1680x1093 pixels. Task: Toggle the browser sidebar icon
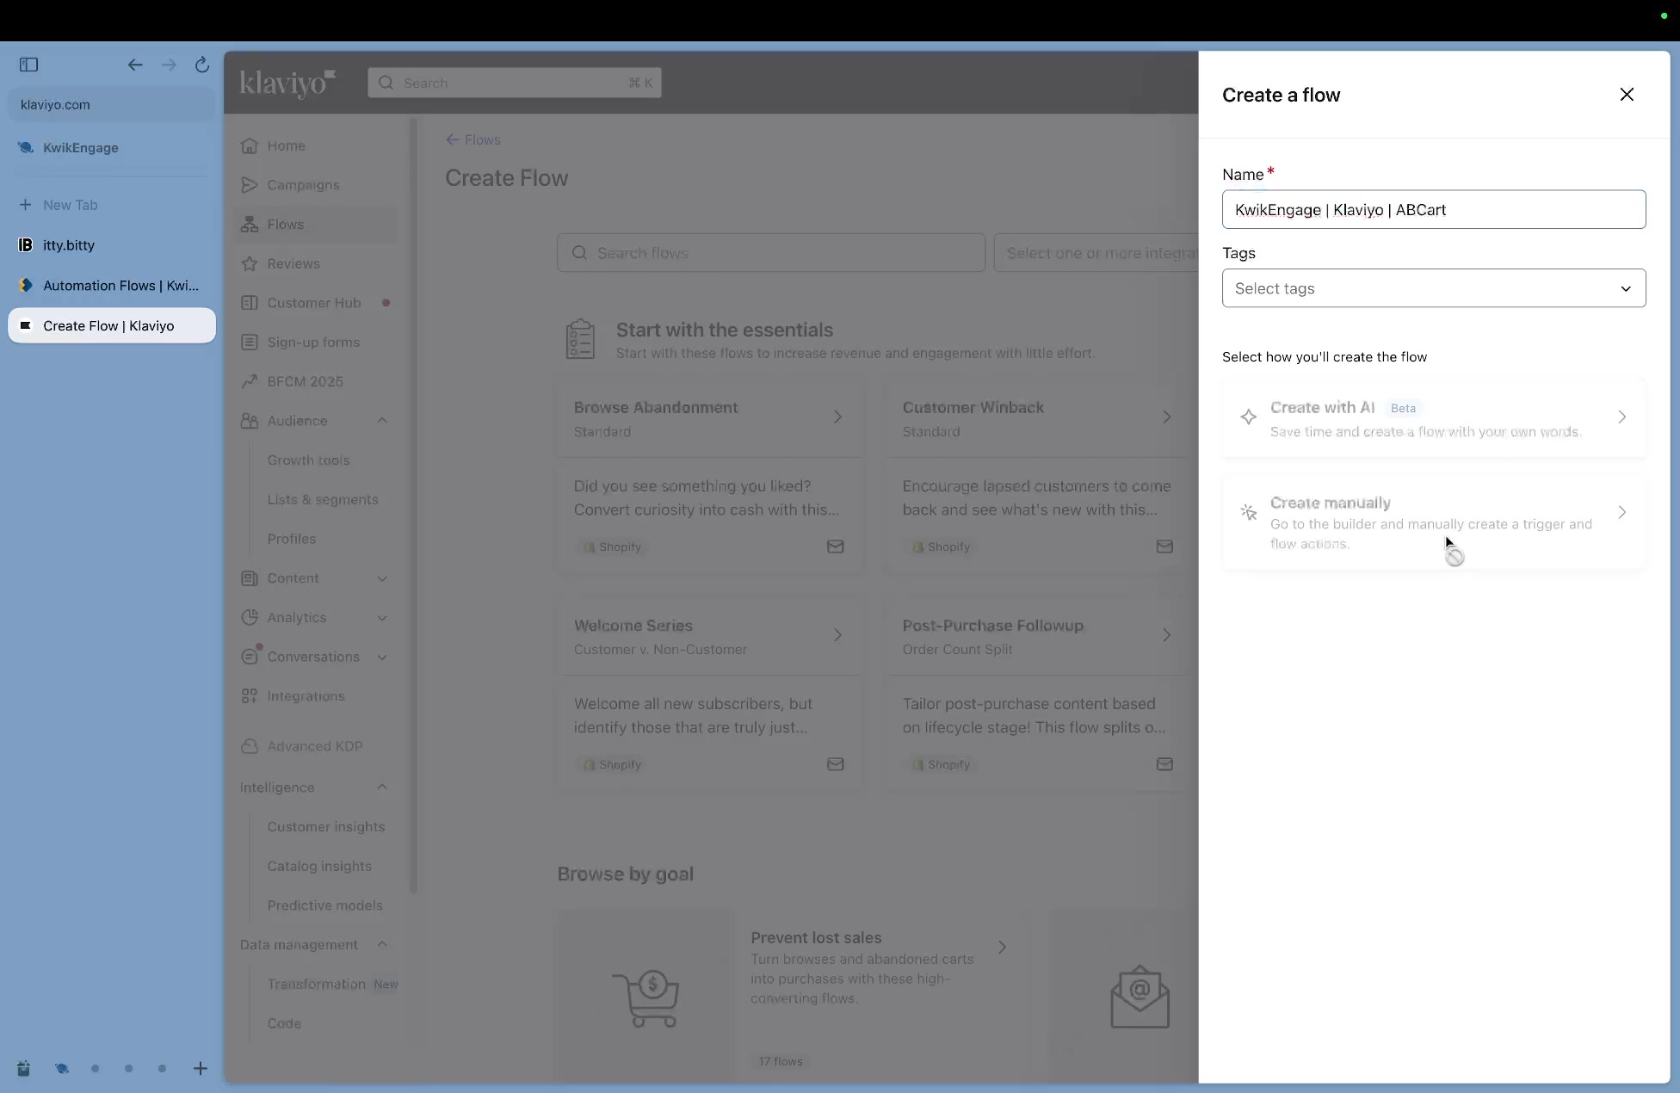click(x=28, y=65)
